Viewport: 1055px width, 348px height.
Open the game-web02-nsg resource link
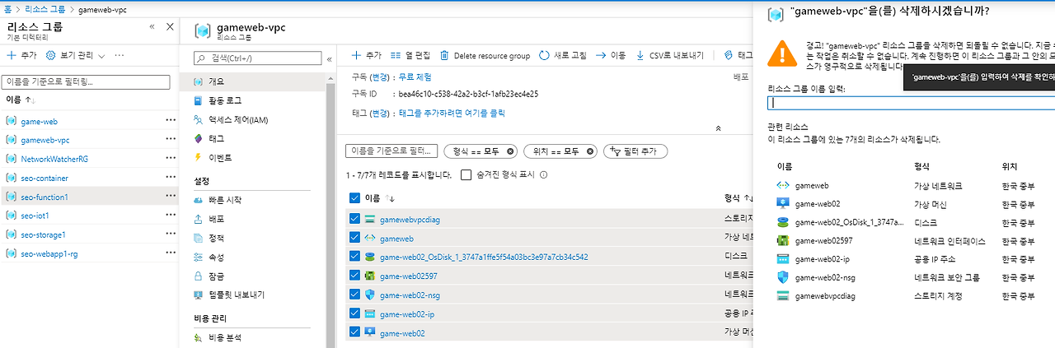tap(410, 295)
